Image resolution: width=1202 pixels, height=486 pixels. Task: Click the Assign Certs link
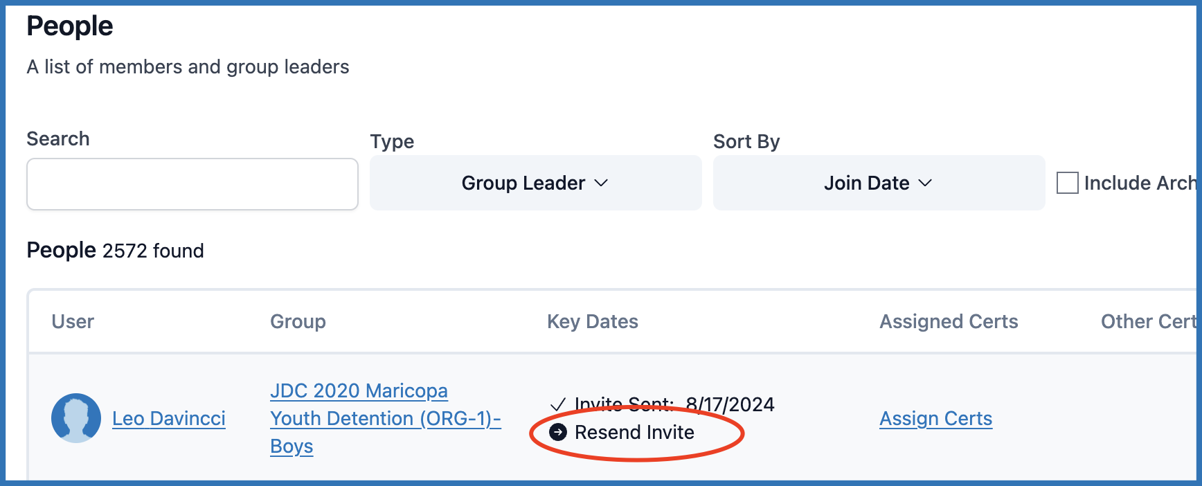pyautogui.click(x=935, y=418)
